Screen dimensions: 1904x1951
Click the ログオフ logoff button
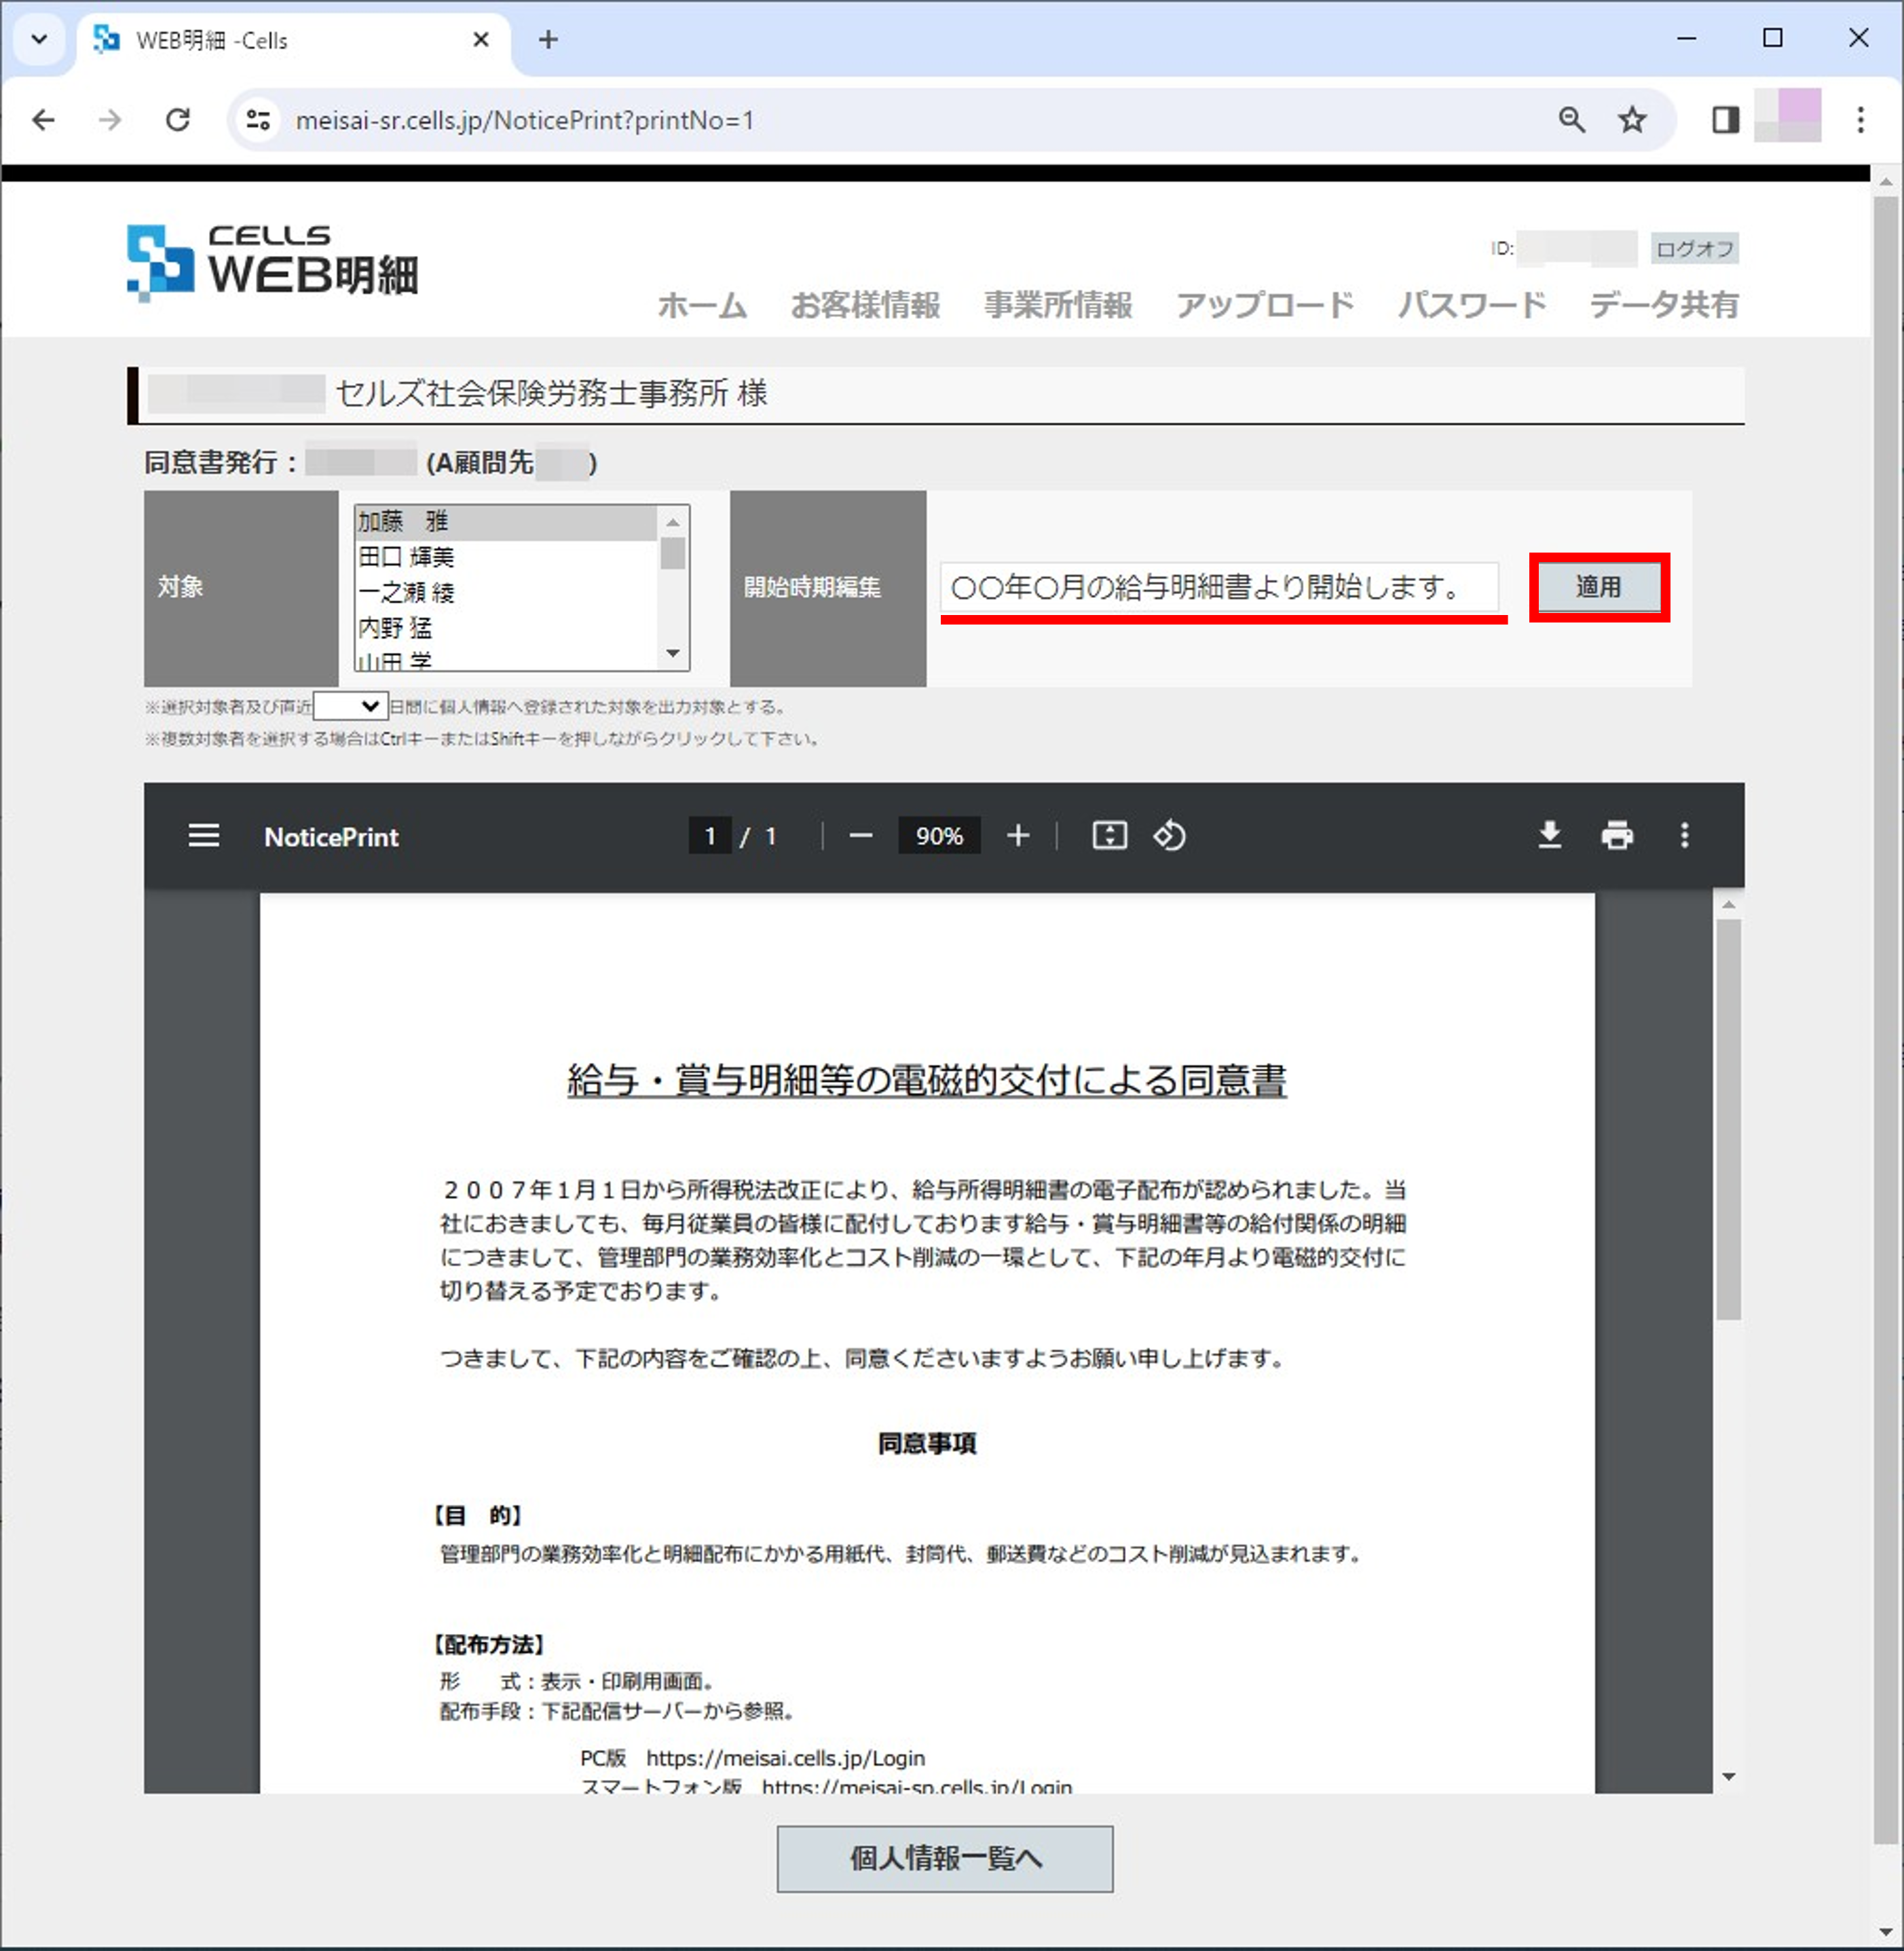1694,250
